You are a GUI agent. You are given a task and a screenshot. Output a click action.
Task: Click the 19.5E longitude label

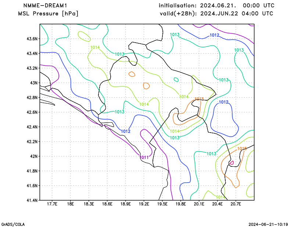pyautogui.click(x=162, y=204)
